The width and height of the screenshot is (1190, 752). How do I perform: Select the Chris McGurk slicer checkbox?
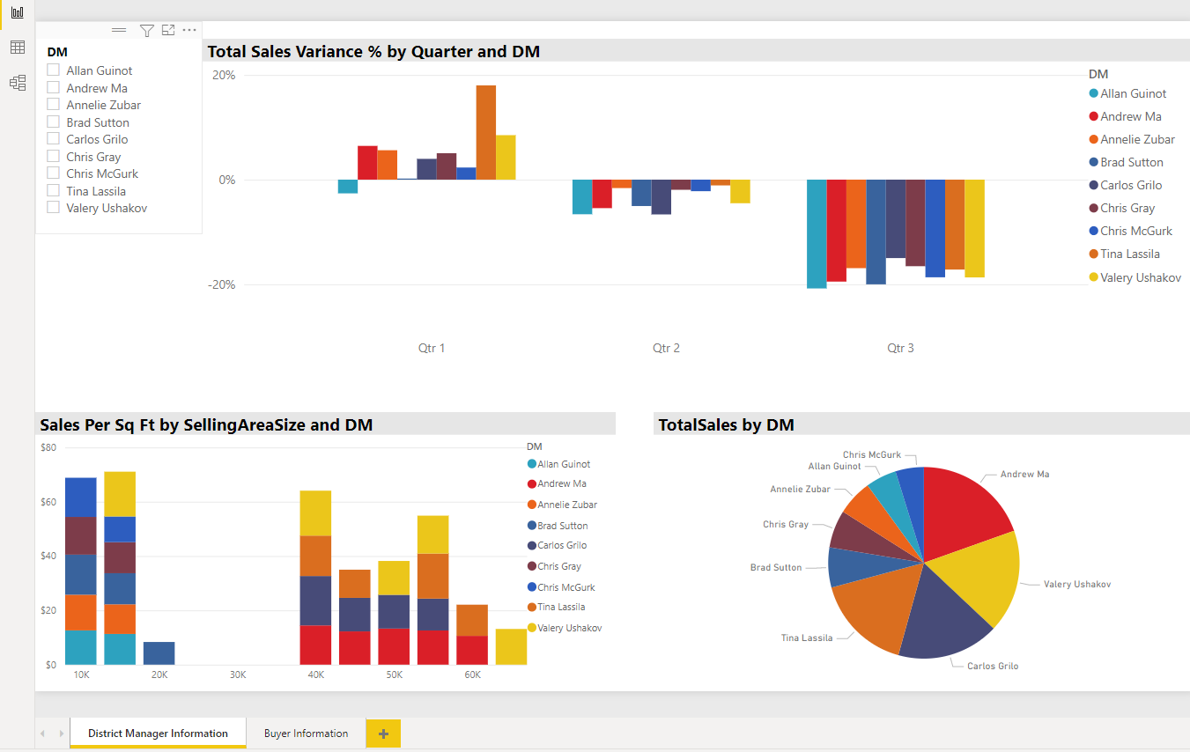click(54, 173)
